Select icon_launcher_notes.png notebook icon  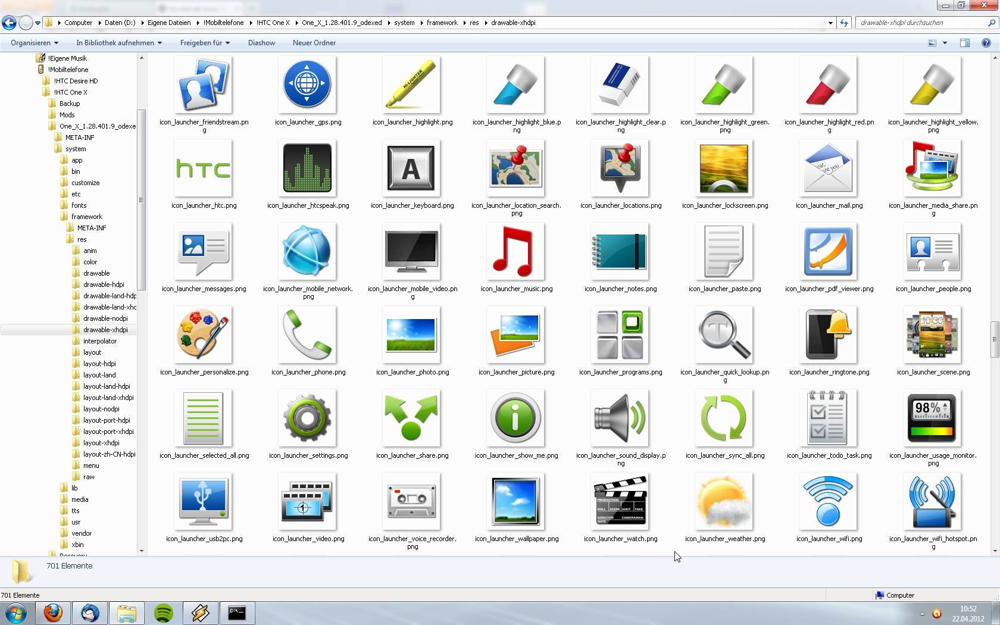coord(620,251)
